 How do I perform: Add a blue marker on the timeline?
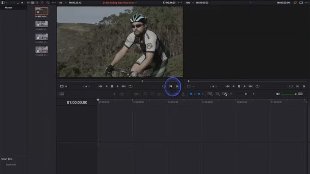(x=199, y=94)
